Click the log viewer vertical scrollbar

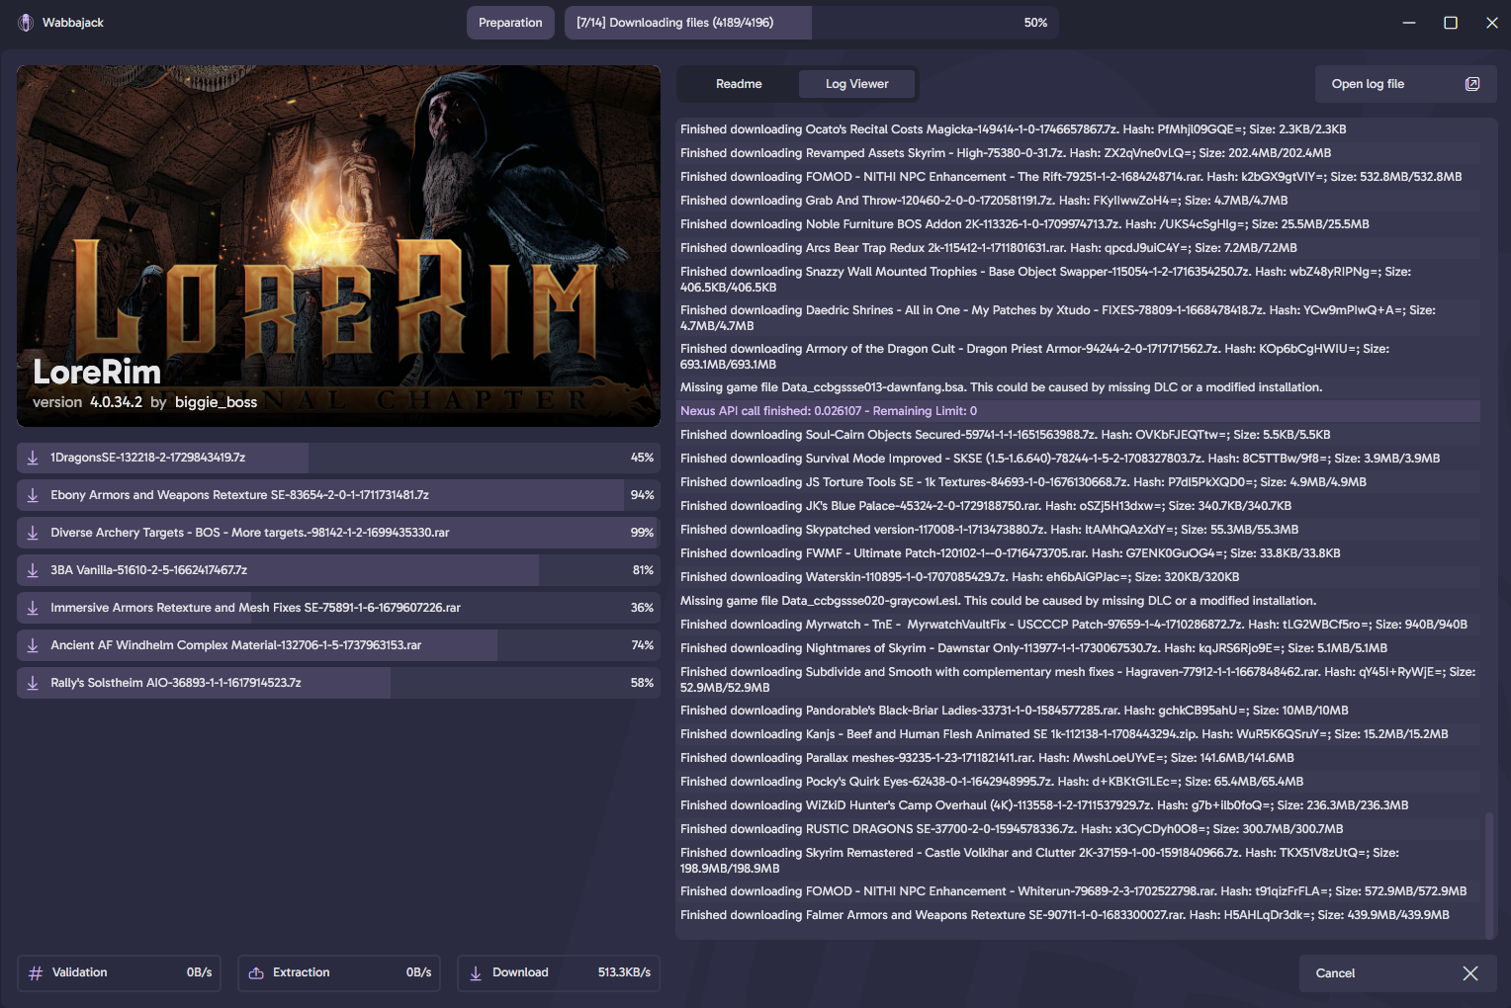coord(1489,874)
